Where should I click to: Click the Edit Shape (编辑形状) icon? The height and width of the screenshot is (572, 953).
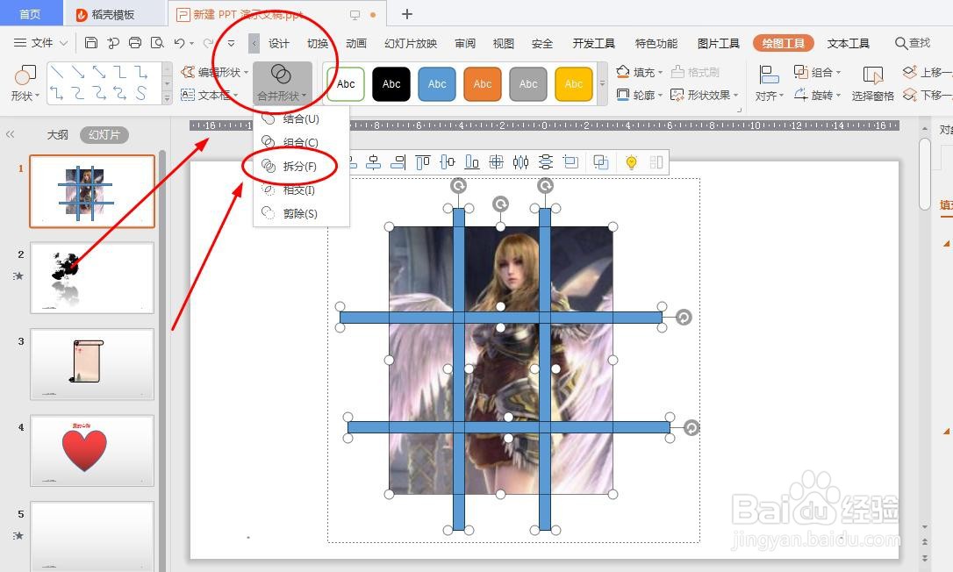pyautogui.click(x=188, y=72)
